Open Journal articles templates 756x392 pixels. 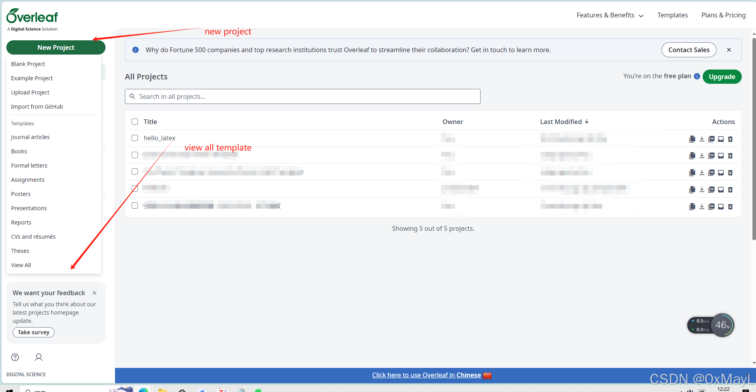30,137
